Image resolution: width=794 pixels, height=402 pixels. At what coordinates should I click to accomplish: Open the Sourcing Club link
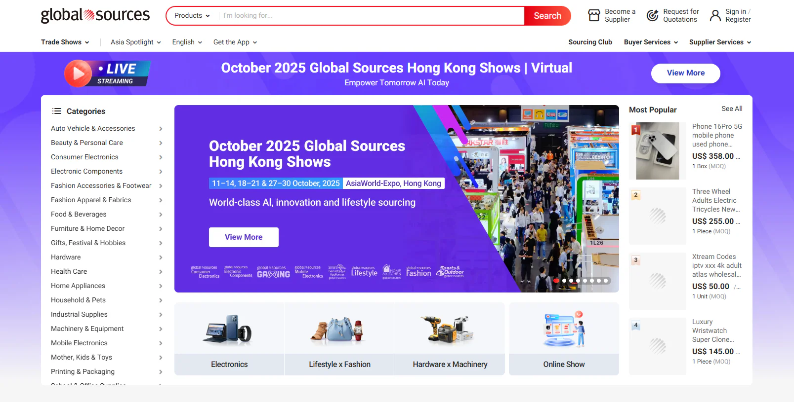tap(590, 42)
